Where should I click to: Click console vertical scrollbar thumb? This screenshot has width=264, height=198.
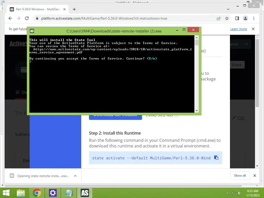(196, 43)
